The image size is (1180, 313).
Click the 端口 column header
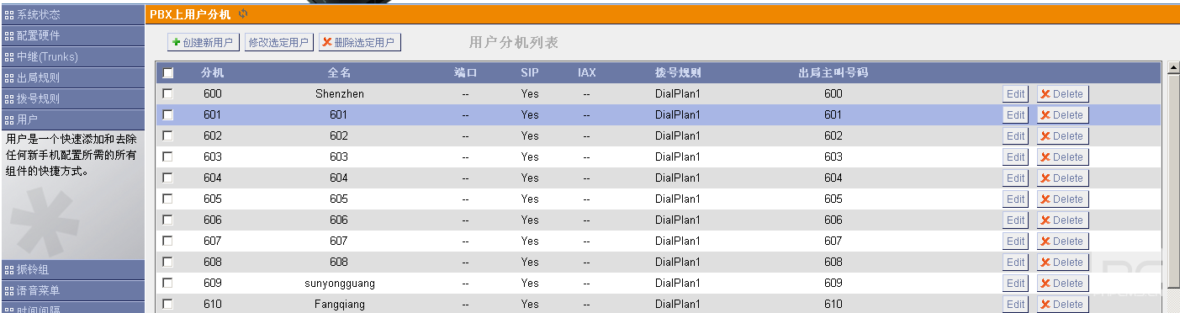tap(465, 73)
